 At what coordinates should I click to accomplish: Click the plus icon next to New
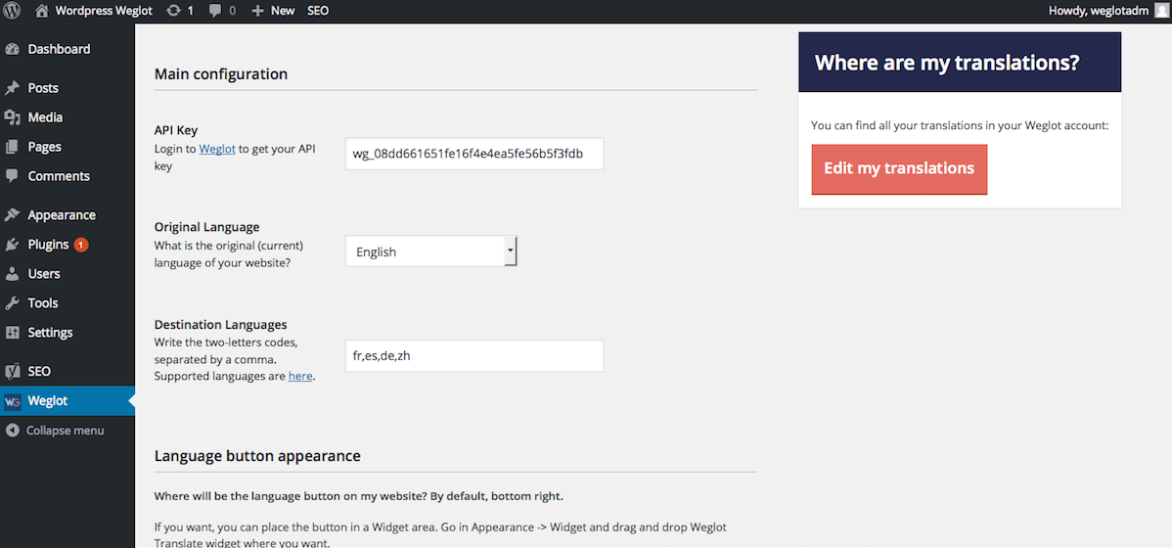[258, 11]
